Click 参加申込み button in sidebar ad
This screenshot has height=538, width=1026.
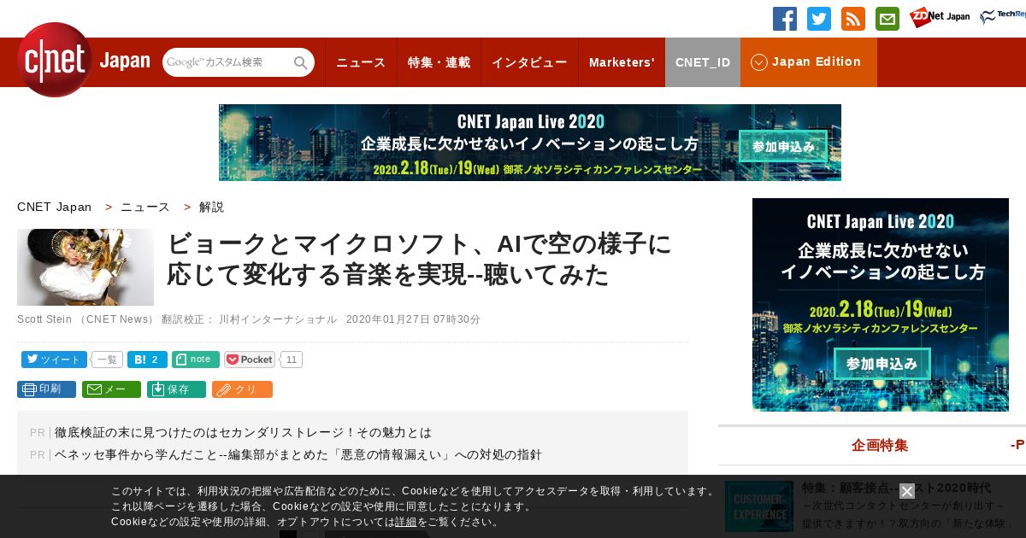point(882,364)
